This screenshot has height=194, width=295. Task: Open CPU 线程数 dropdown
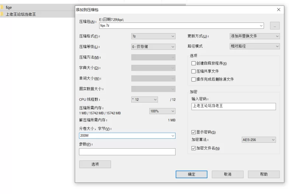(x=145, y=100)
